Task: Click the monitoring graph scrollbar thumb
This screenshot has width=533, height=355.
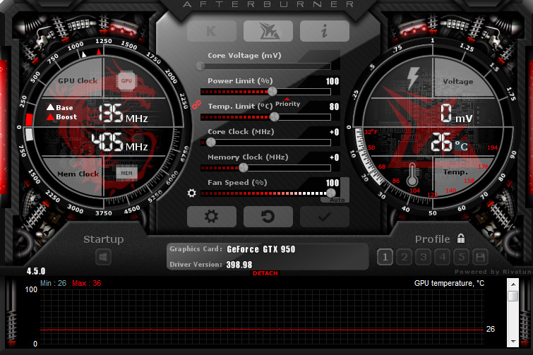Action: click(x=513, y=296)
